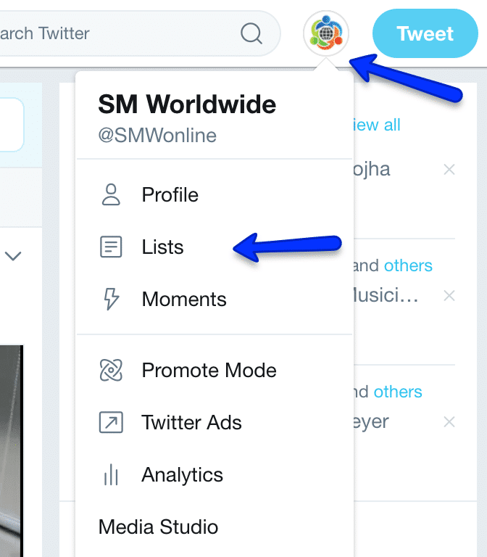Open the @SMWonline handle text
Screen dimensions: 487x557
(x=157, y=136)
